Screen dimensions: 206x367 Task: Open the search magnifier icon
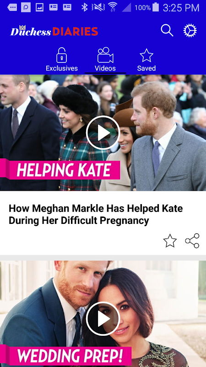click(x=167, y=31)
